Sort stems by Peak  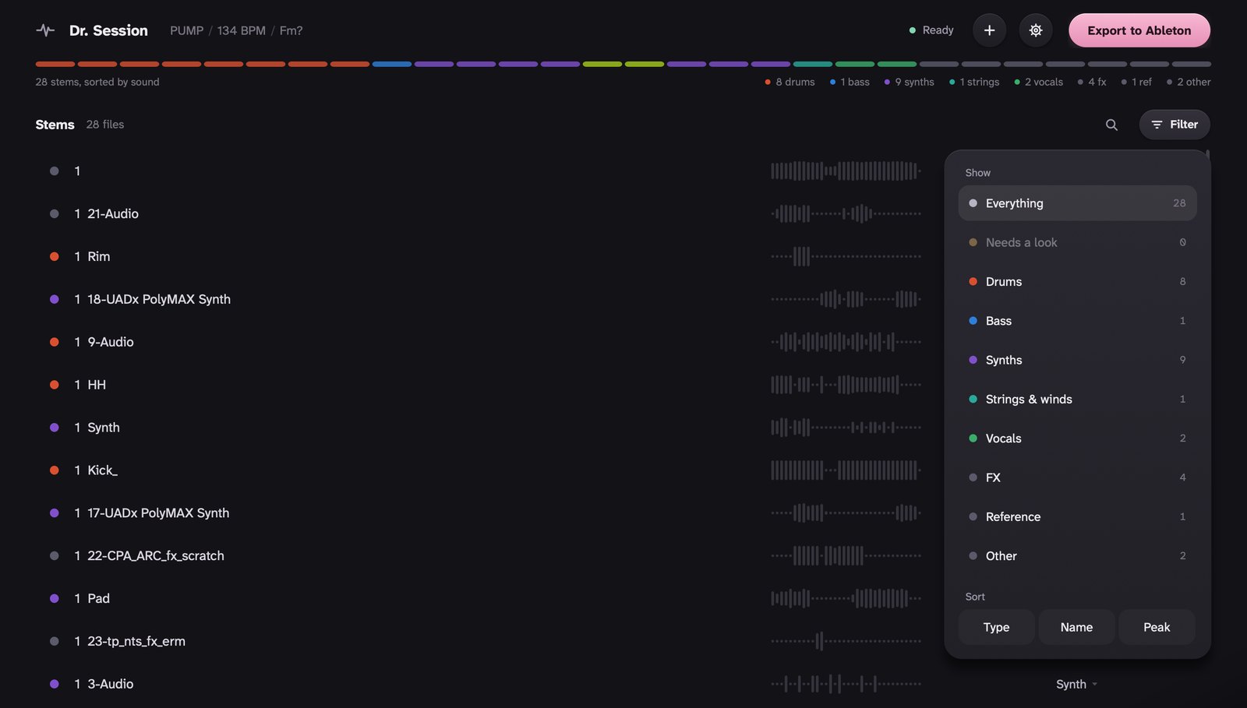point(1157,627)
